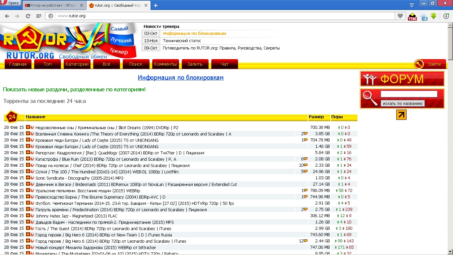Screen dimensions: 453x255
Task: Open Главная navigation tab
Action: (x=18, y=64)
